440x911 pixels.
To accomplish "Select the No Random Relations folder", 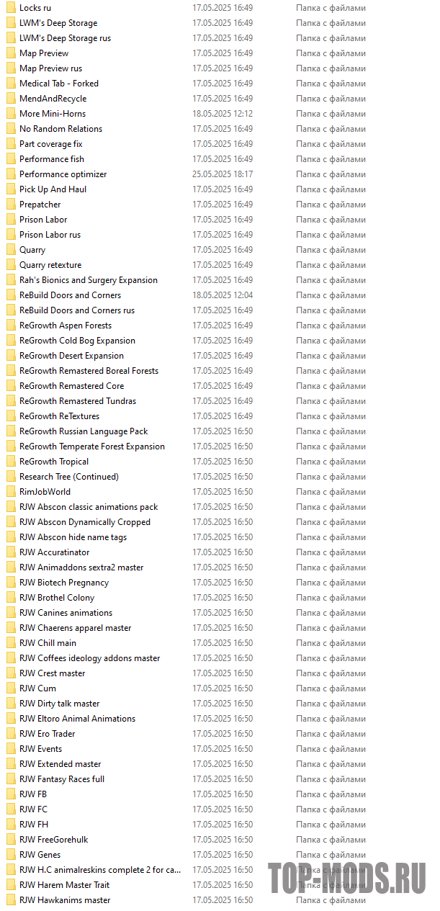I will (60, 129).
